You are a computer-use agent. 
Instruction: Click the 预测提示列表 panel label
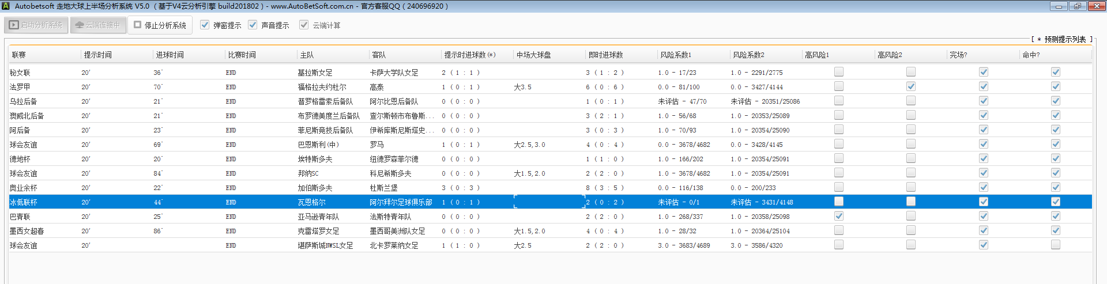coord(1064,39)
